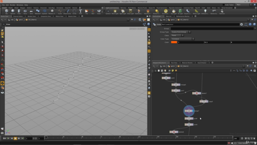Expand more Create shelf tools arrow
This screenshot has width=257, height=145.
(x=102, y=12)
